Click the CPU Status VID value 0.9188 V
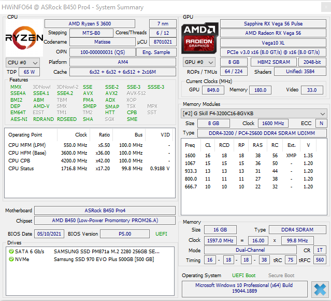Viewport: 331px width, 301px height. [x=160, y=169]
